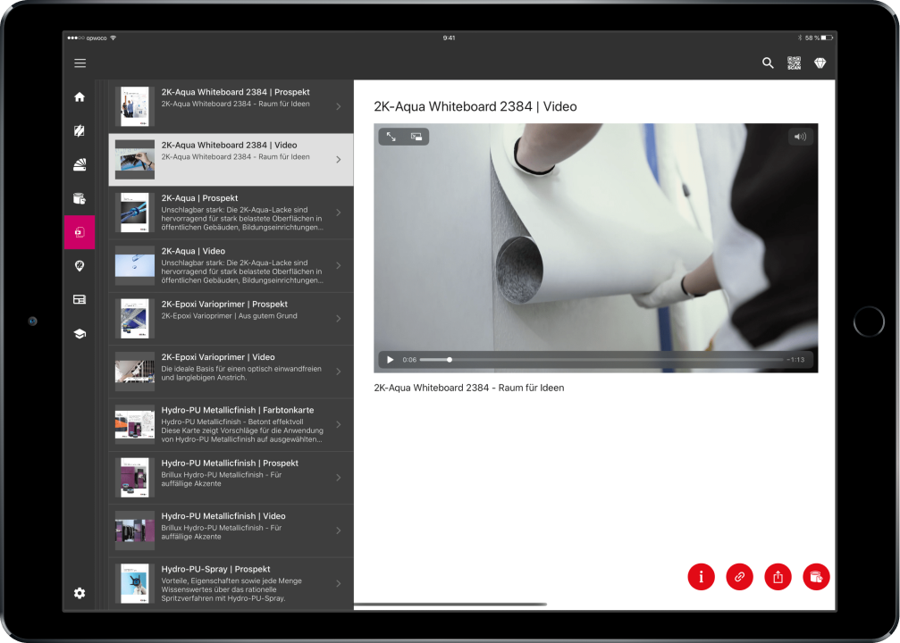The image size is (900, 643).
Task: Open the 2K-Aqua Prospekt thumbnail
Action: (135, 213)
